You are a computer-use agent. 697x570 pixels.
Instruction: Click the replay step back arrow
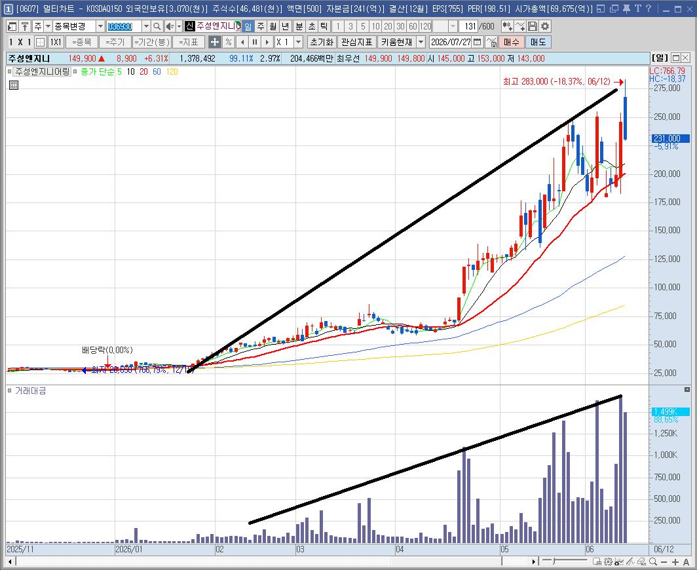click(242, 42)
